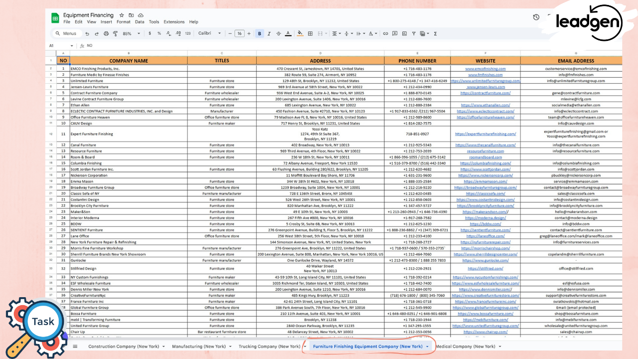Open the all sheets list icon
The image size is (638, 359).
click(75, 346)
